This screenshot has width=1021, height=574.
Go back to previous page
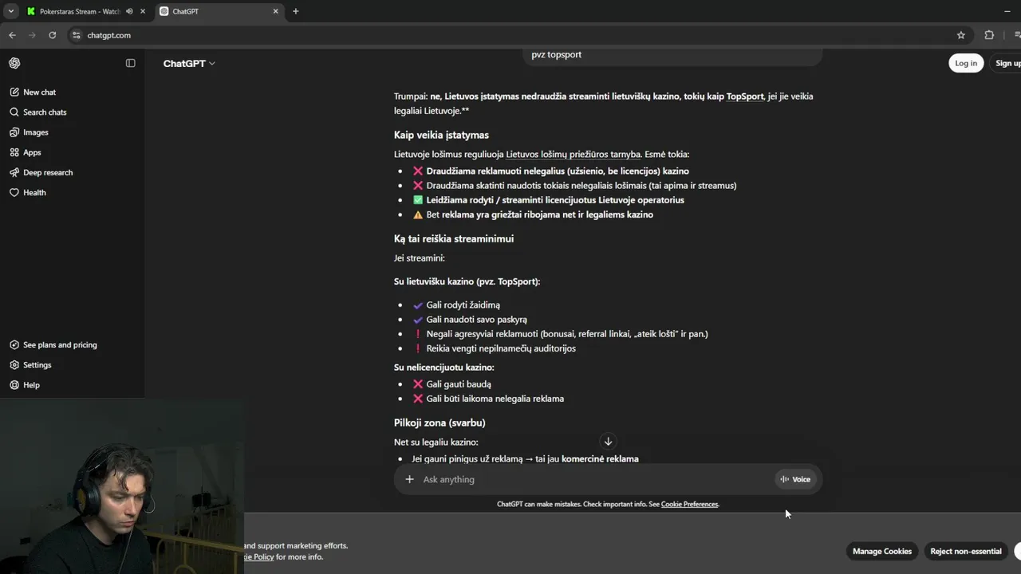[12, 35]
